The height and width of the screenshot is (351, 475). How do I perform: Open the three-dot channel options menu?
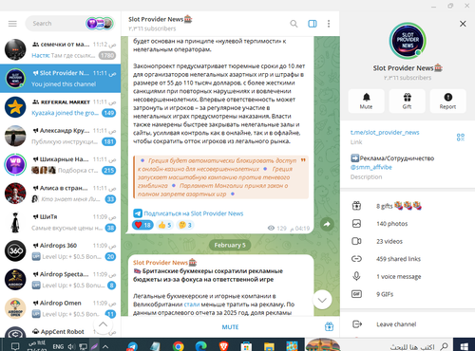329,24
